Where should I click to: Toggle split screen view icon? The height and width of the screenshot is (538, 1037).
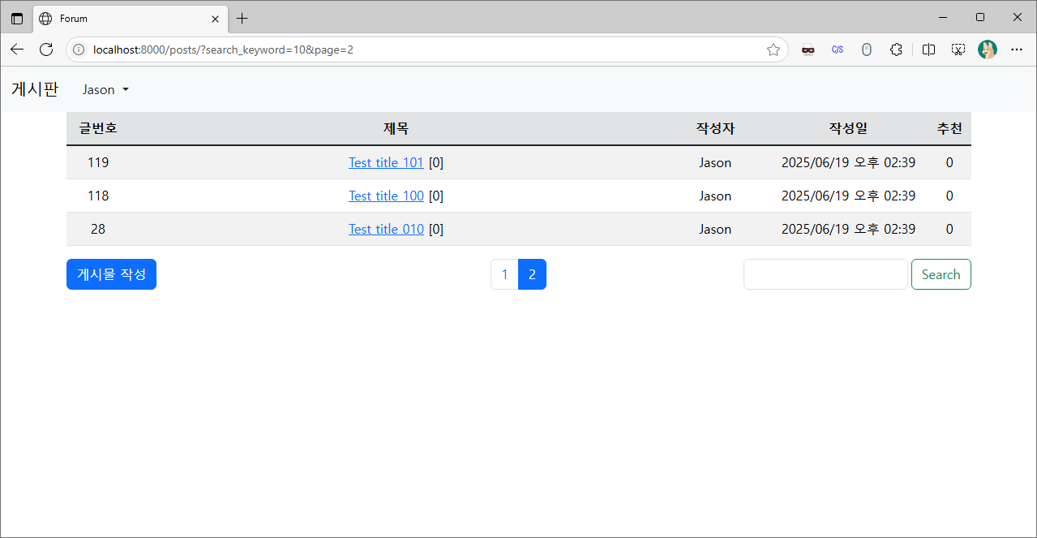point(929,49)
